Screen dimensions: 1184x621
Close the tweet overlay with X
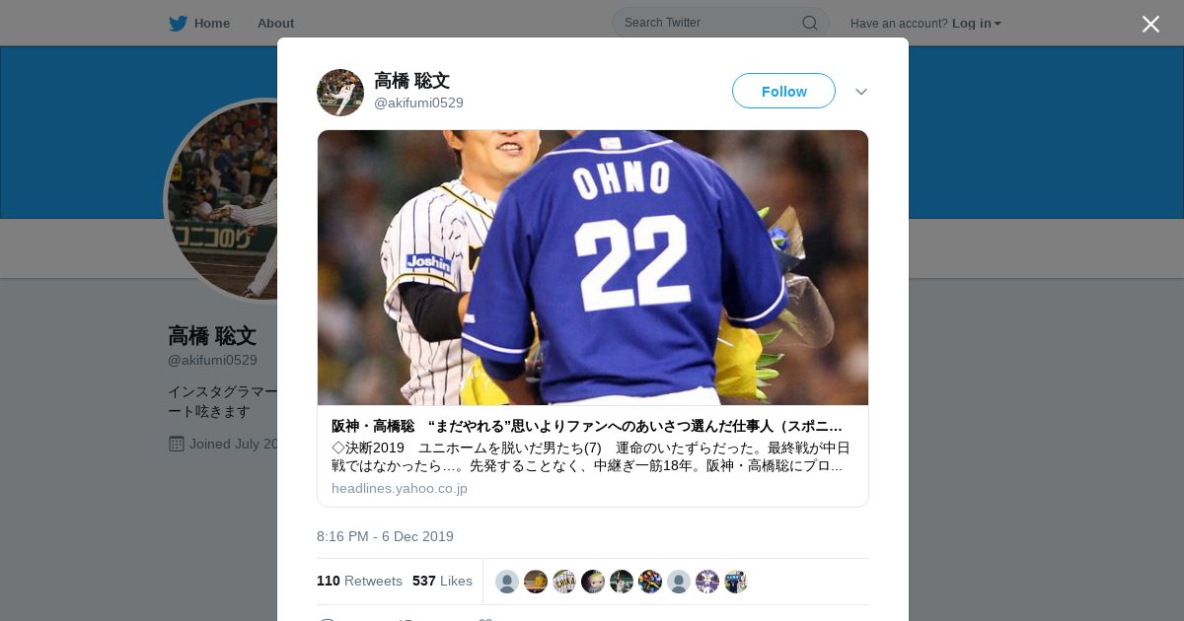tap(1150, 24)
